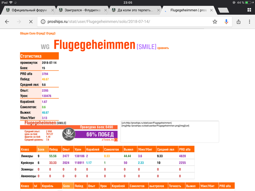Click the [SMILE] clan link in heading
The height and width of the screenshot is (191, 255).
click(x=146, y=47)
